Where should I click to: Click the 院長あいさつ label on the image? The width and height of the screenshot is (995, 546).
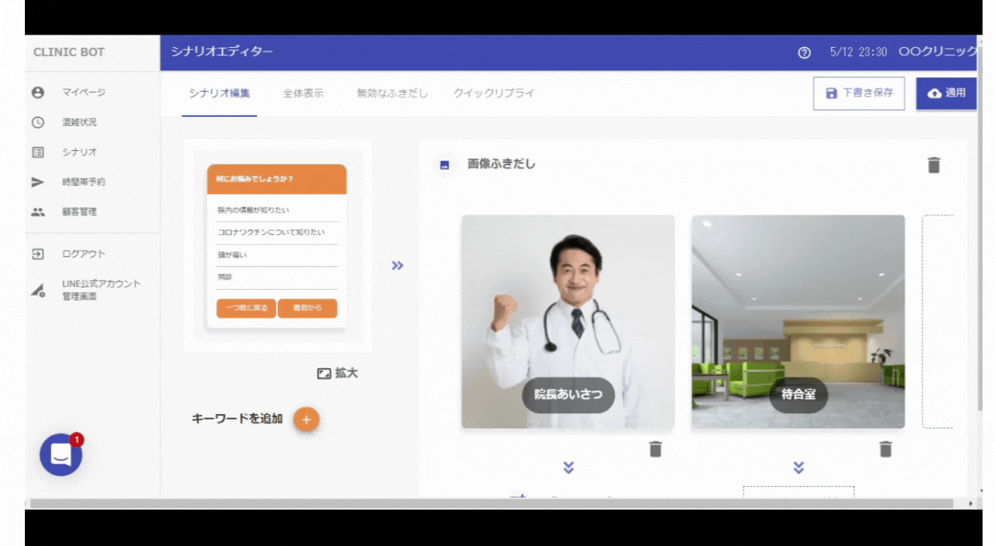568,395
